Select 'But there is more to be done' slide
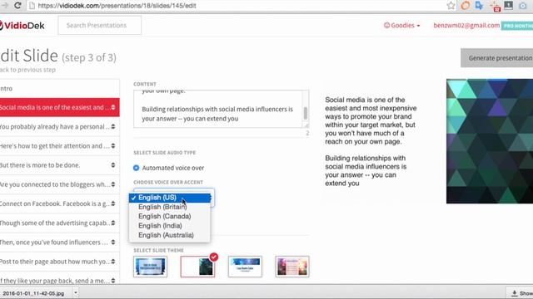This screenshot has height=299, width=533. pyautogui.click(x=59, y=165)
